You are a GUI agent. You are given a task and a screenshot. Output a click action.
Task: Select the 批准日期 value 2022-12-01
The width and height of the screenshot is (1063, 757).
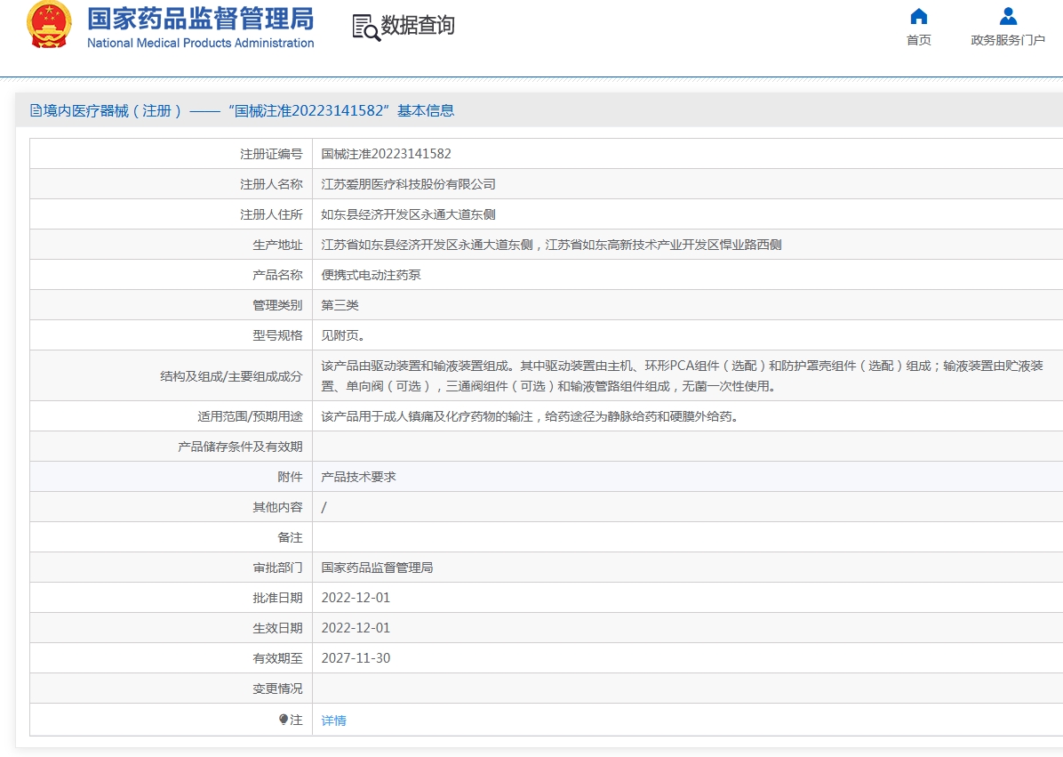coord(356,598)
